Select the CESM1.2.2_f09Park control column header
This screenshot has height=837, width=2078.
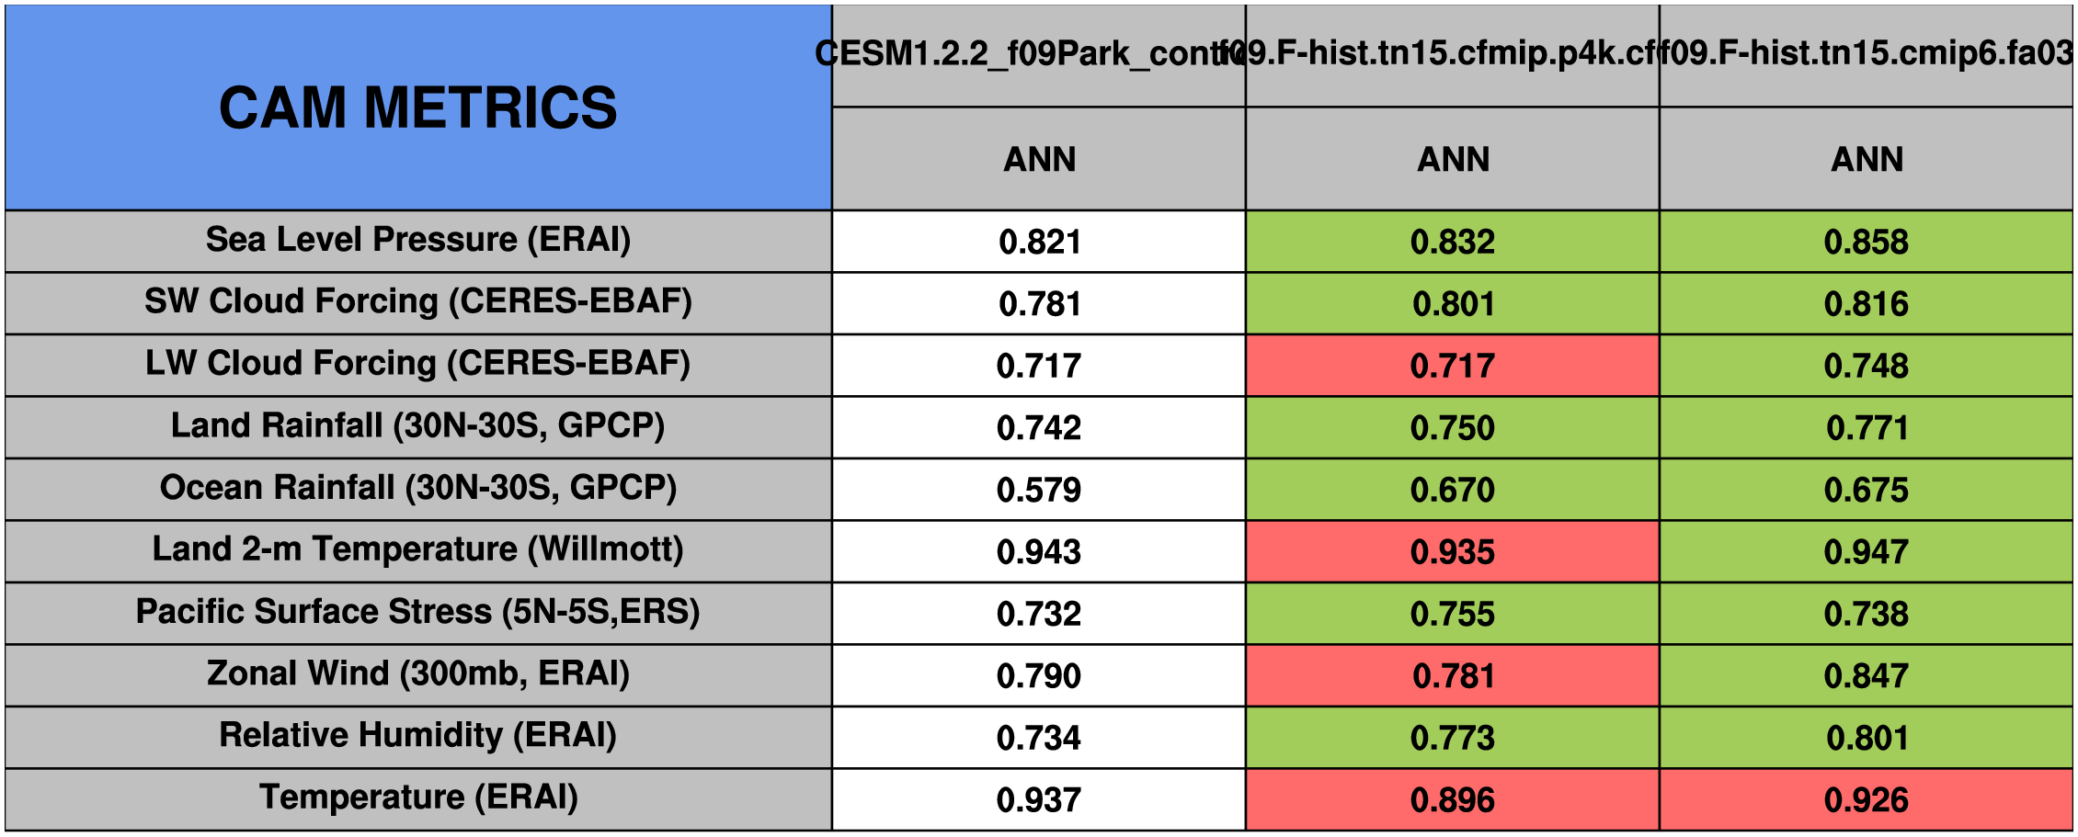[1038, 55]
